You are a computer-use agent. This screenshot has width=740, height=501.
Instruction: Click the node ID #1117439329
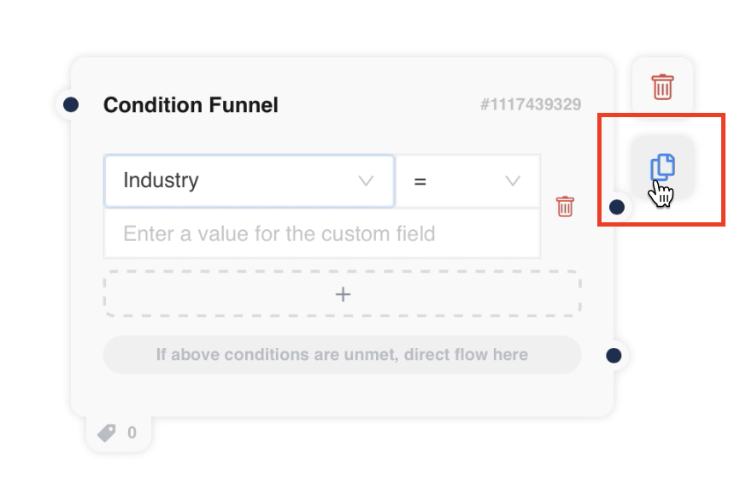coord(531,105)
